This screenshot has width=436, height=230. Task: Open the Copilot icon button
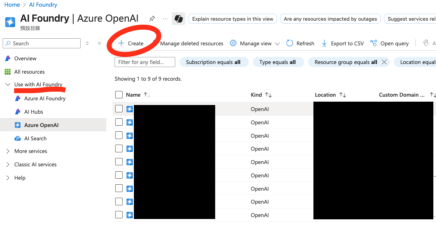[179, 19]
